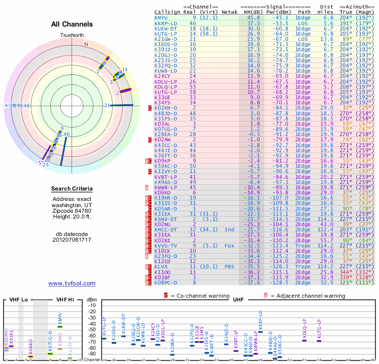Click the Azimuth column heading
This screenshot has width=379, height=364.
(x=358, y=7)
